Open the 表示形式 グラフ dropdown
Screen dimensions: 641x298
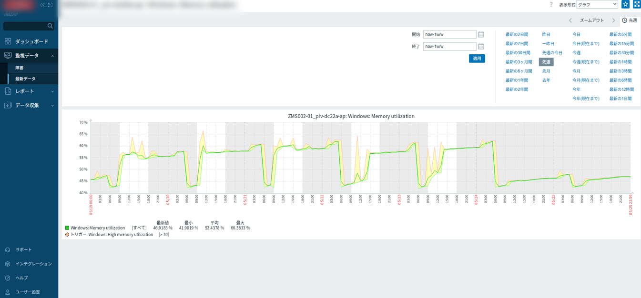597,4
